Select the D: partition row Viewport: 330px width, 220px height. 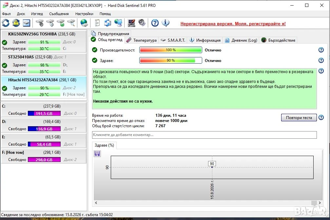(x=44, y=125)
